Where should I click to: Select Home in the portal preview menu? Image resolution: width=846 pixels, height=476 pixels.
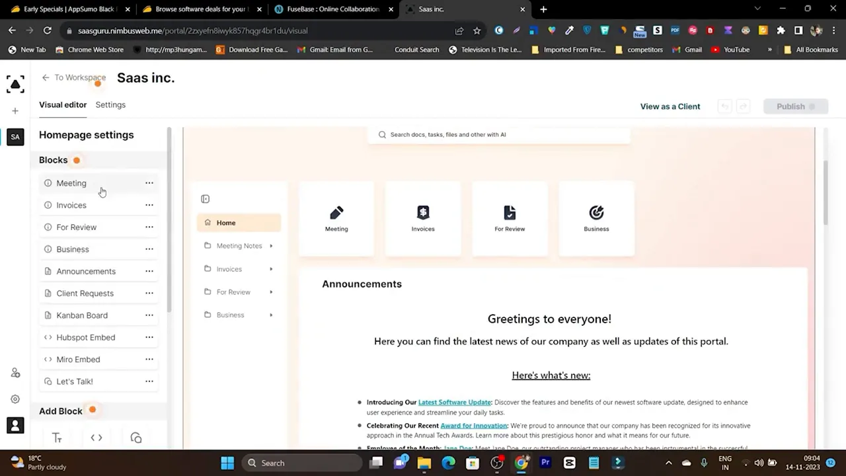(x=225, y=223)
